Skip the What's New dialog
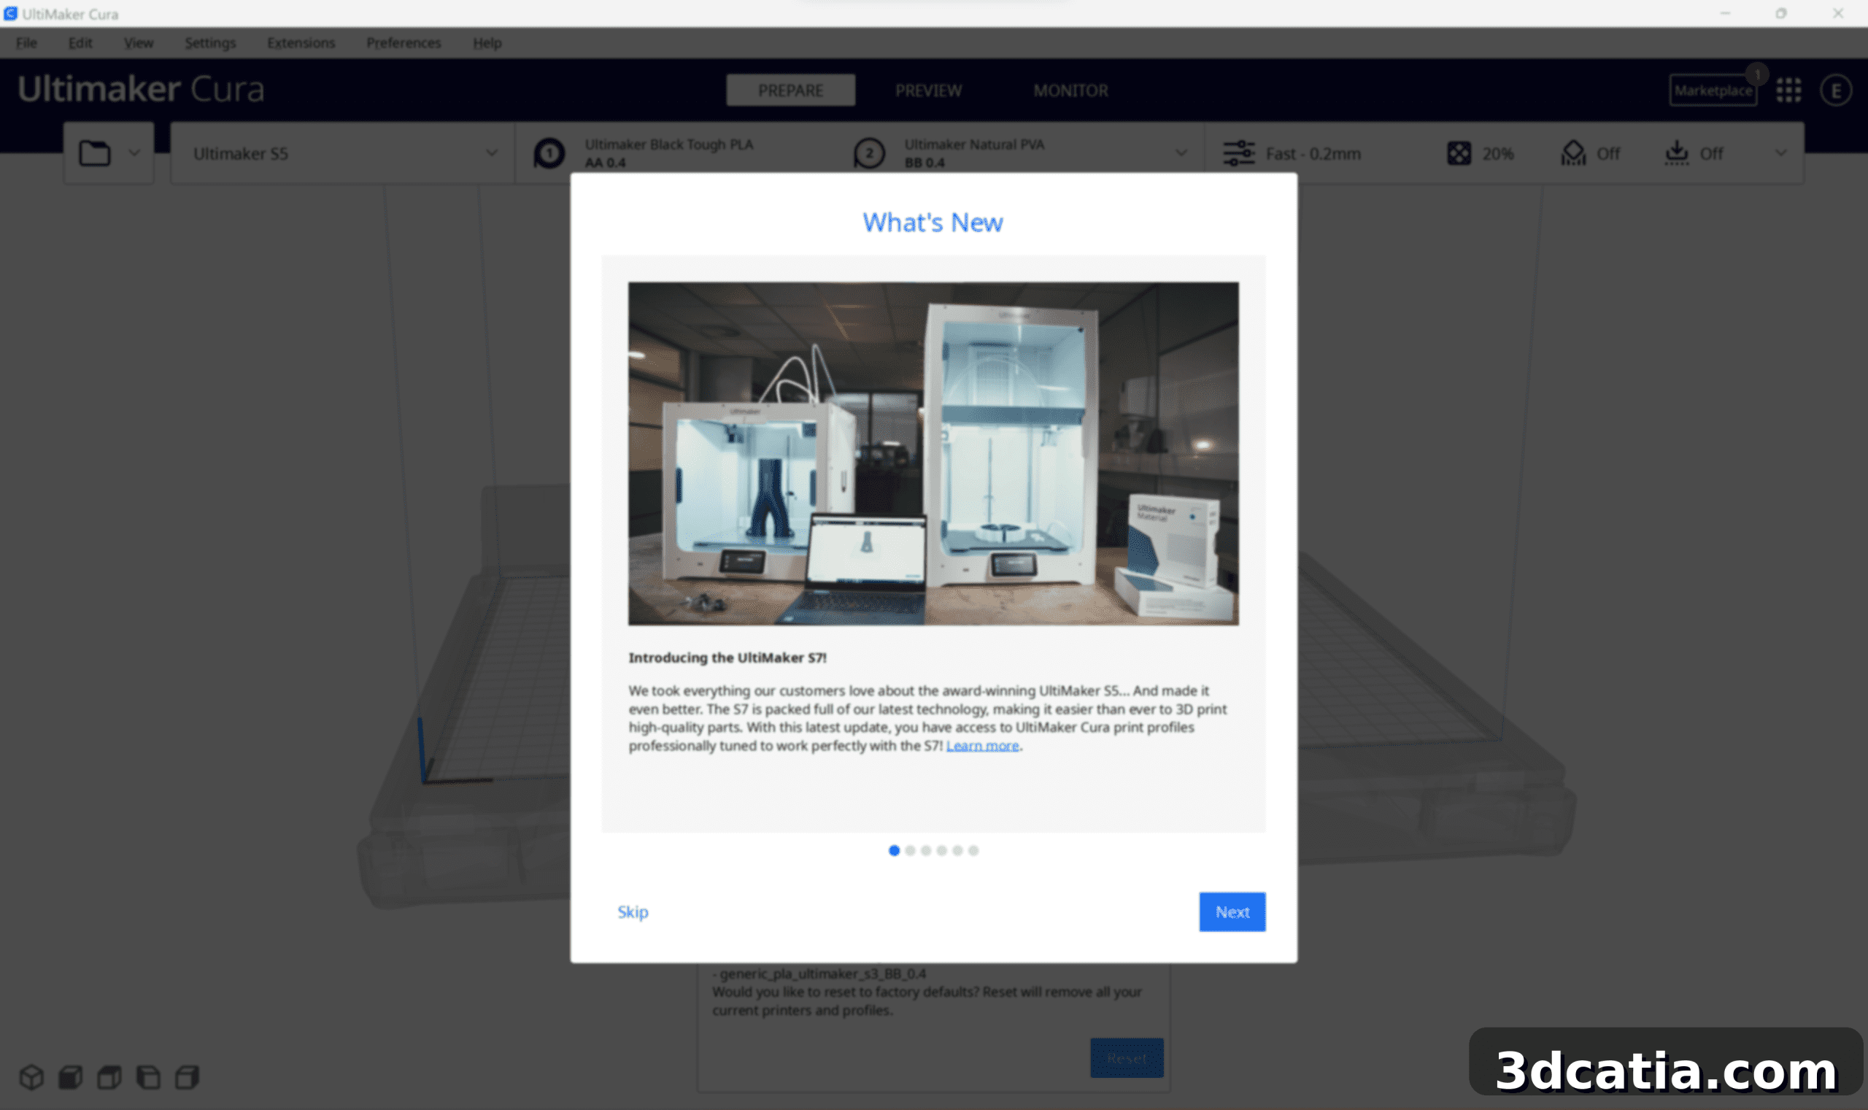Screen dimensions: 1868x1110 633,911
